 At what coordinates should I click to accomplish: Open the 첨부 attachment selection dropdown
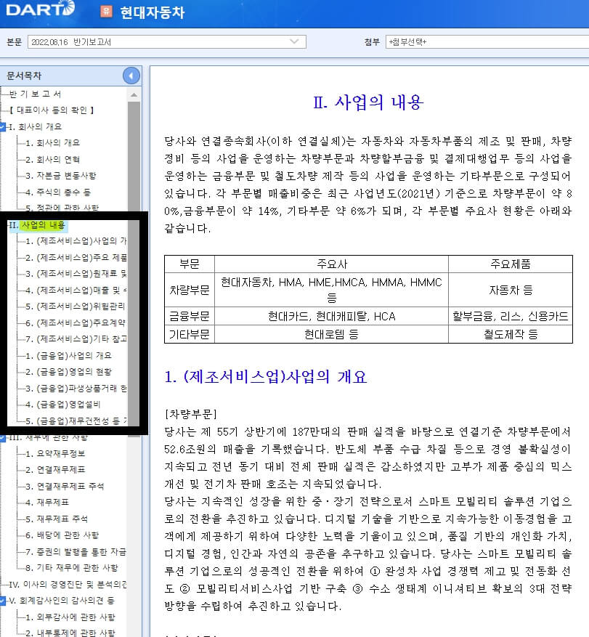point(487,42)
